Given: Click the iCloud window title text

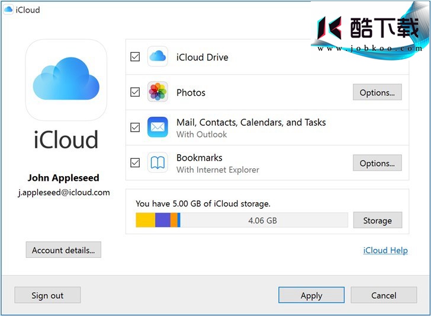Looking at the screenshot, I should [x=27, y=10].
